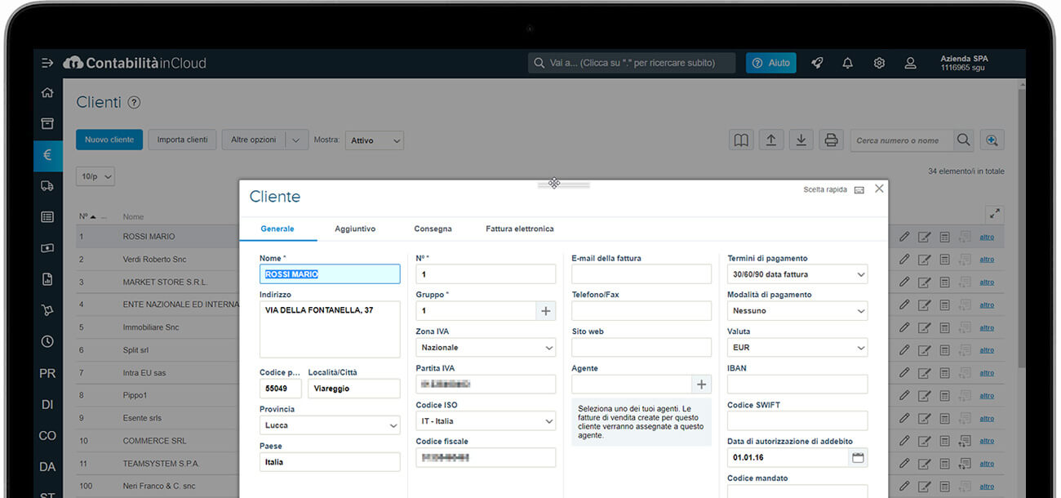This screenshot has height=498, width=1061.
Task: Click the Altre opzioni button
Action: point(254,140)
